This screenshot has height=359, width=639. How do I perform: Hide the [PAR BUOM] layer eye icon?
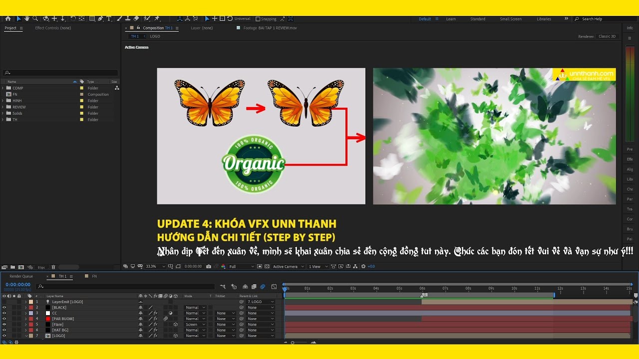click(x=4, y=319)
